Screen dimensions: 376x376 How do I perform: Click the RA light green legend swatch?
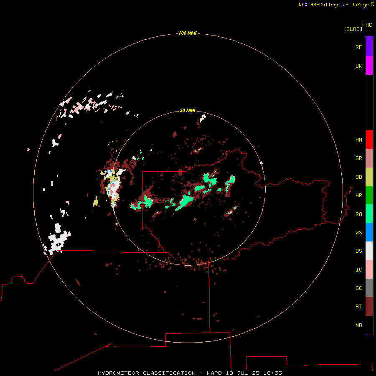[x=369, y=214]
